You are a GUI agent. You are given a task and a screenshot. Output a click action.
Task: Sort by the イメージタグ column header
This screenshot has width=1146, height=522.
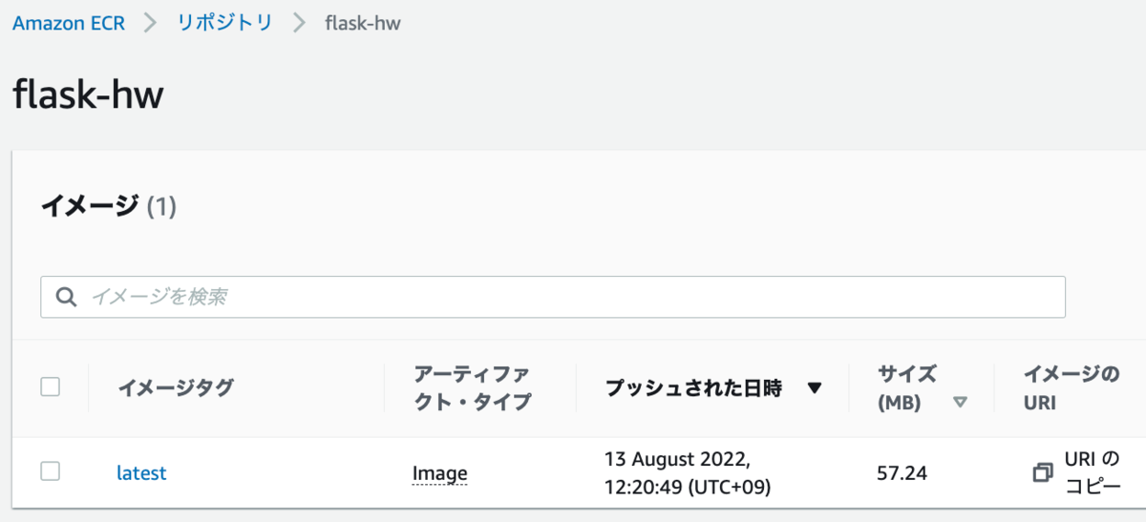[176, 387]
